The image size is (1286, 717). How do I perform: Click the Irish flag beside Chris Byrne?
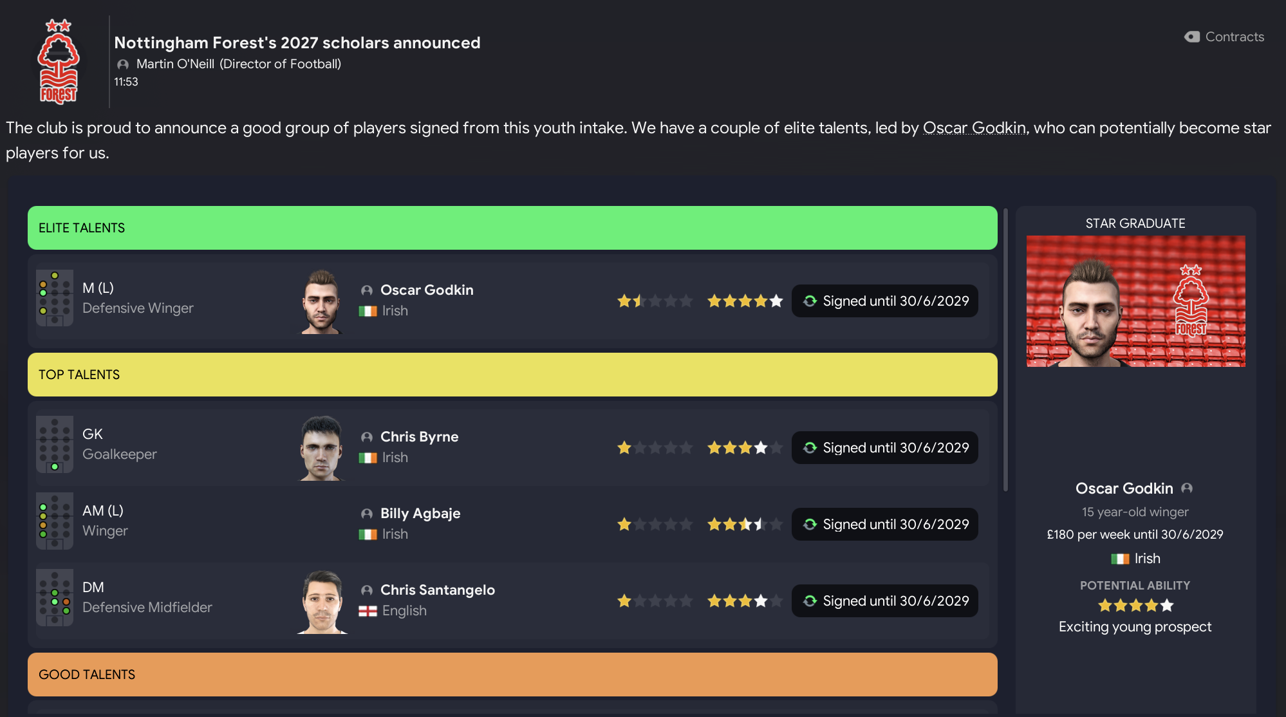click(x=368, y=458)
